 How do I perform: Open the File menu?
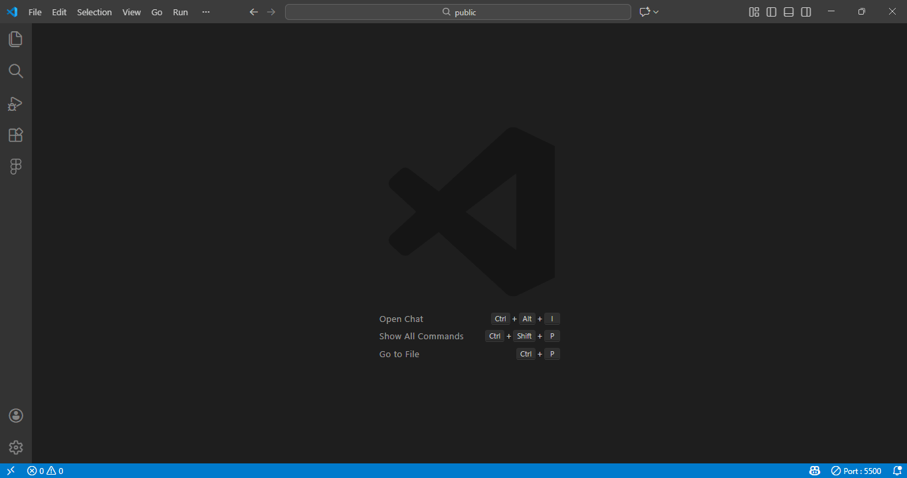(35, 11)
